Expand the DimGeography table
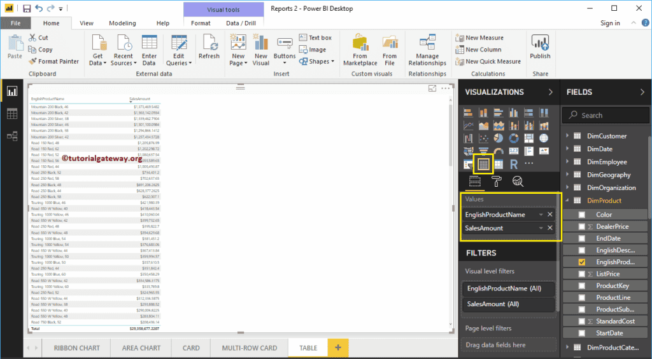Image resolution: width=652 pixels, height=359 pixels. pyautogui.click(x=567, y=174)
